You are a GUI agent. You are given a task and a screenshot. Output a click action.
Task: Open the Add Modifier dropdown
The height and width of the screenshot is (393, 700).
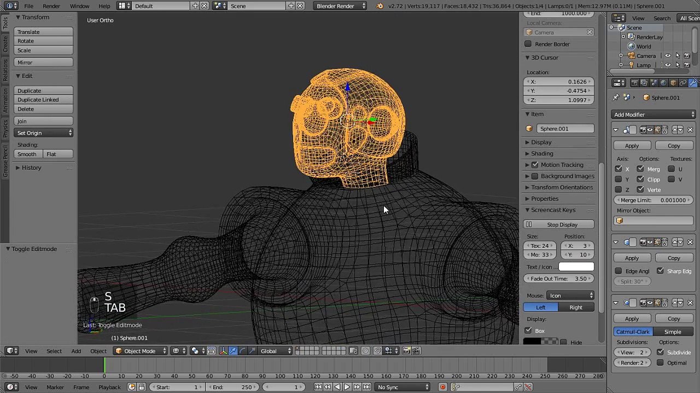[x=654, y=115]
